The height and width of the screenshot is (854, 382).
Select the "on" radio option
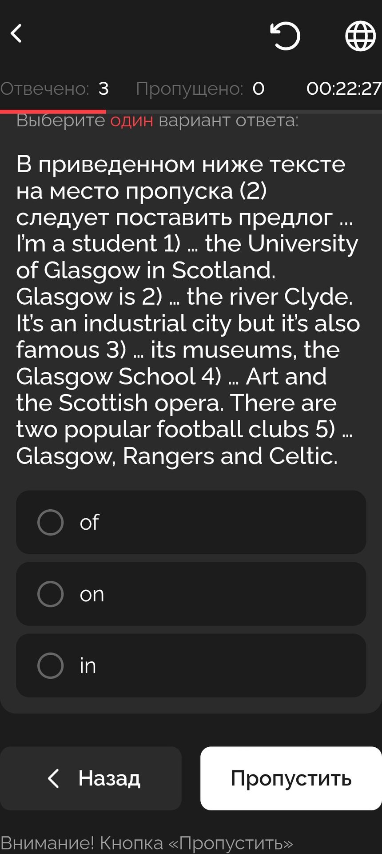(x=51, y=594)
